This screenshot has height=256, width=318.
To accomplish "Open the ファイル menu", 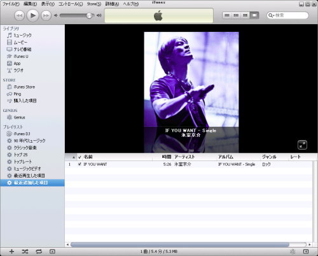I will click(11, 4).
